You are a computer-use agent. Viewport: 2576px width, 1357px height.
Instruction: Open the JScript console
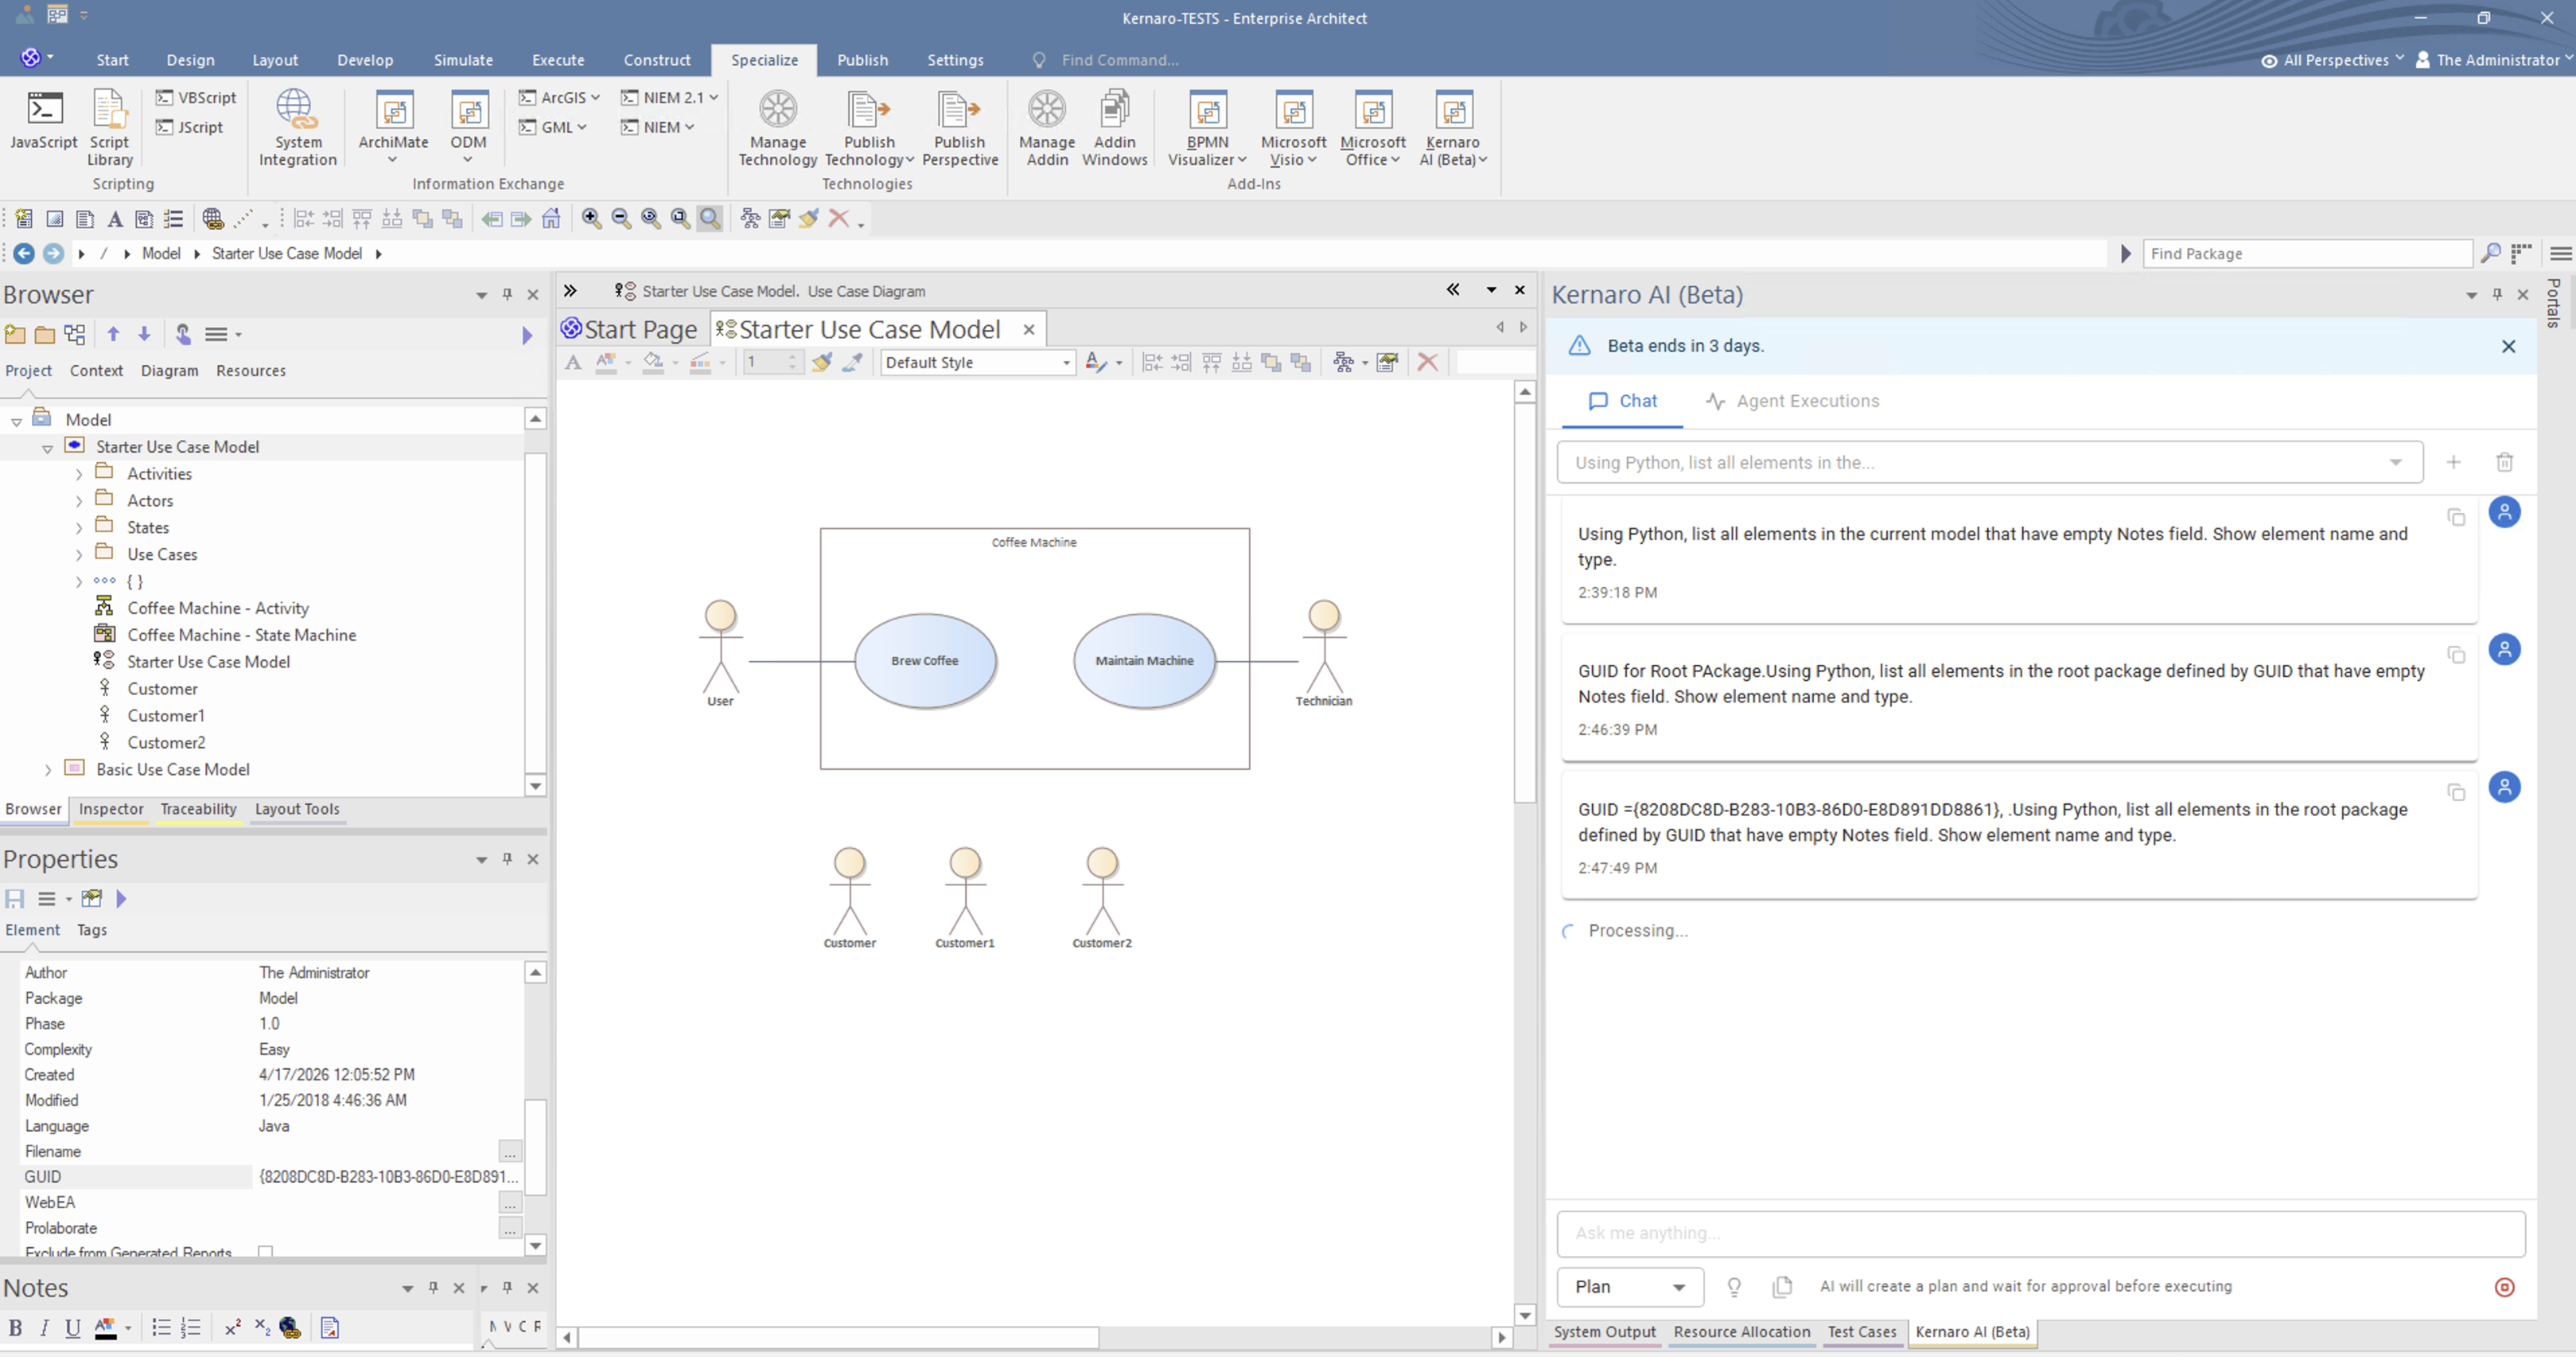click(x=189, y=128)
